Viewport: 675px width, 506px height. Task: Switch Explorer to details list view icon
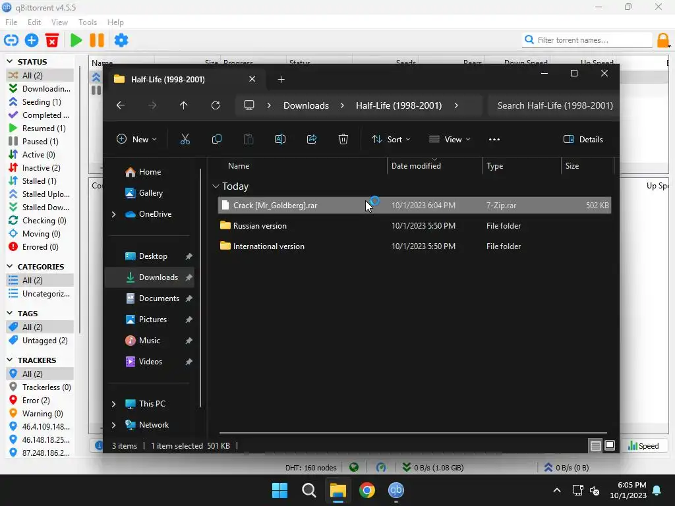coord(595,446)
